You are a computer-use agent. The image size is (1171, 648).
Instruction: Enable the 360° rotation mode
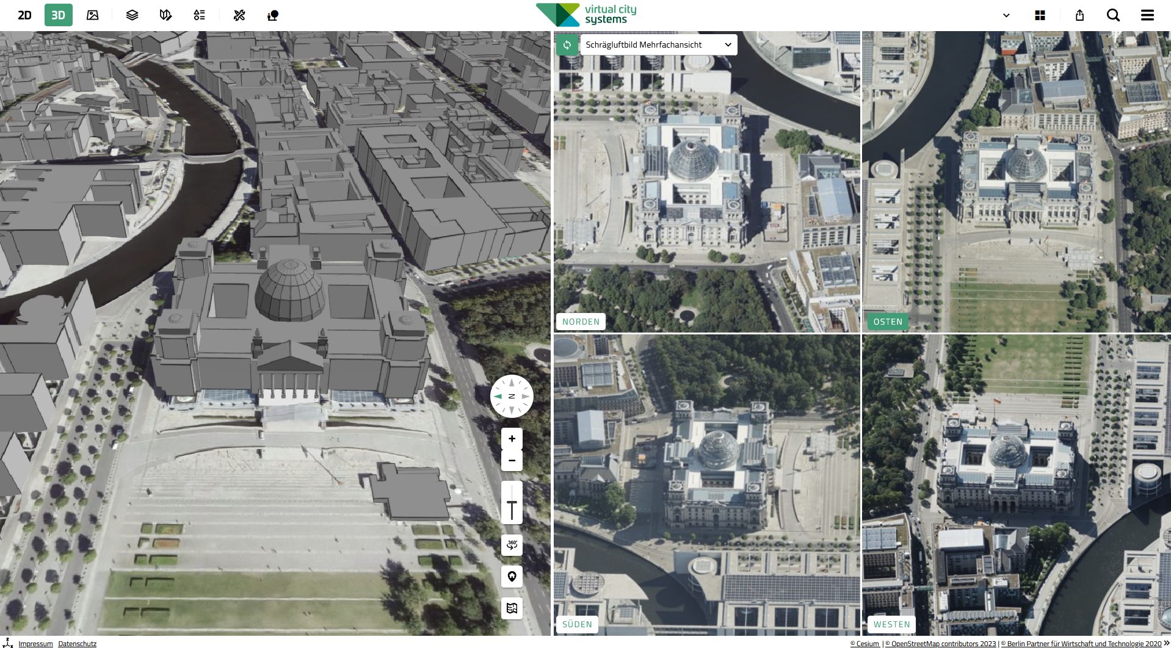512,545
